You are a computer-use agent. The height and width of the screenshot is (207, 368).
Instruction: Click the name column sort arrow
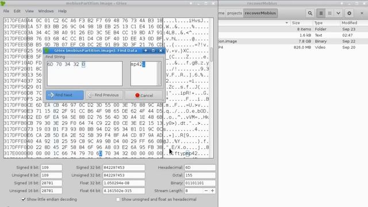[286, 23]
